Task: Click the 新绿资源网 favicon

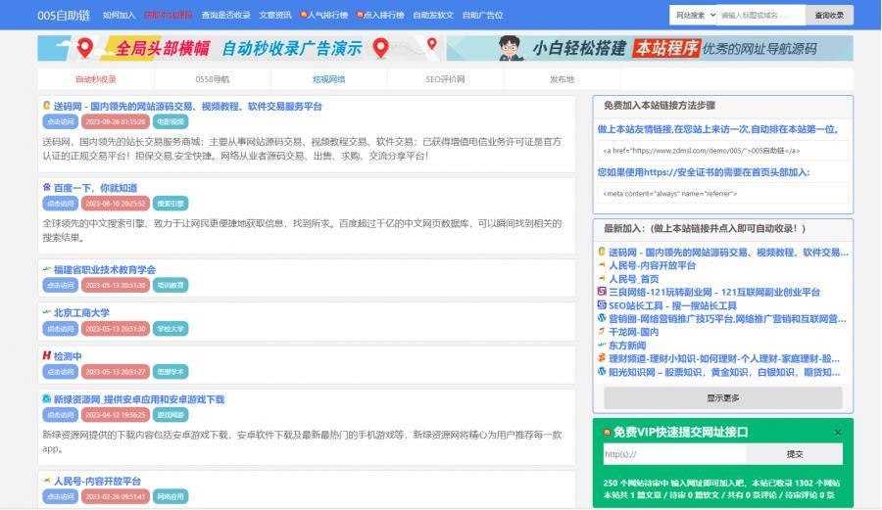Action: pyautogui.click(x=47, y=398)
